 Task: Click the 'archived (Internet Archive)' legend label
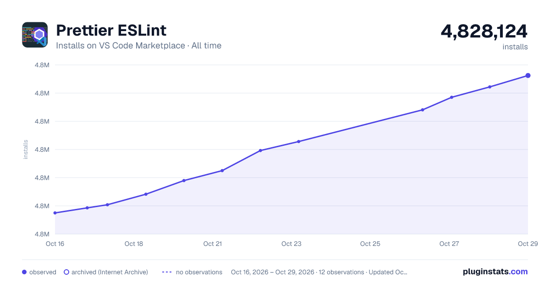pyautogui.click(x=110, y=272)
